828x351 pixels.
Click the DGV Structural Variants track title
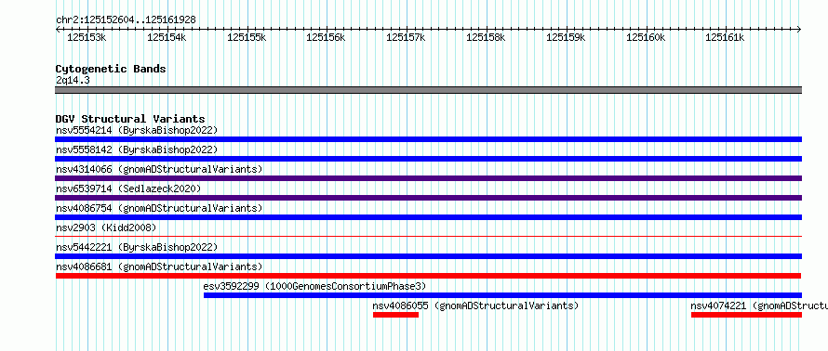pos(130,119)
